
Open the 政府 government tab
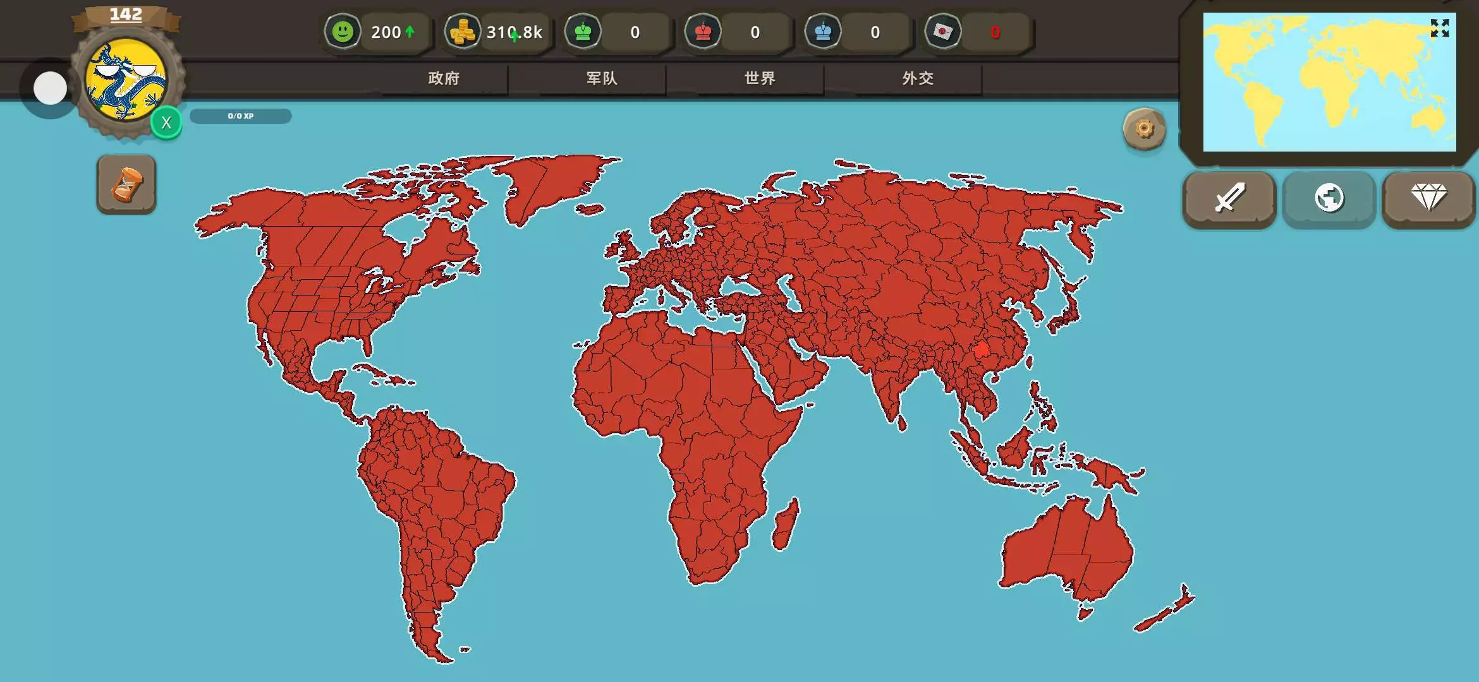tap(444, 78)
